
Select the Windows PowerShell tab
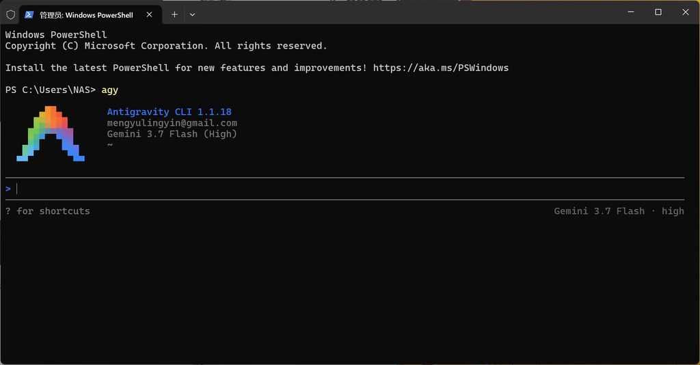coord(90,15)
